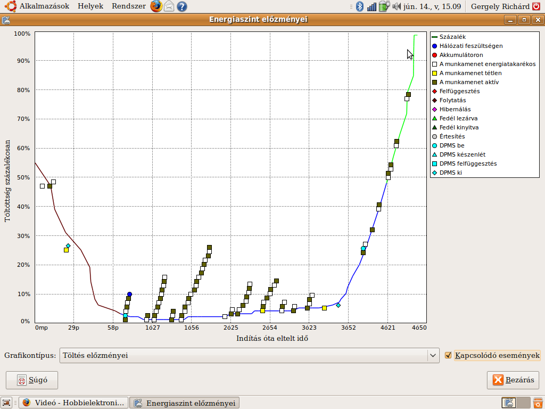Click the Grafikontípus dropdown arrow
545x409 pixels.
pos(433,355)
